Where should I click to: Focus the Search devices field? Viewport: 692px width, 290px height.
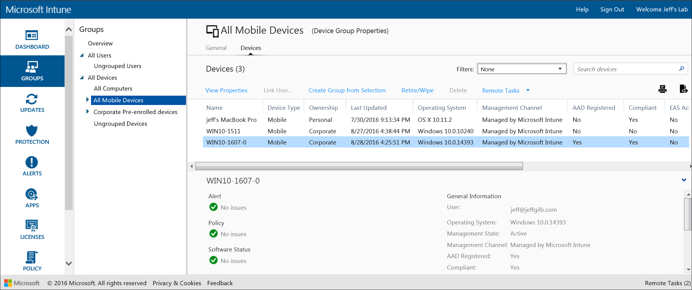click(626, 69)
